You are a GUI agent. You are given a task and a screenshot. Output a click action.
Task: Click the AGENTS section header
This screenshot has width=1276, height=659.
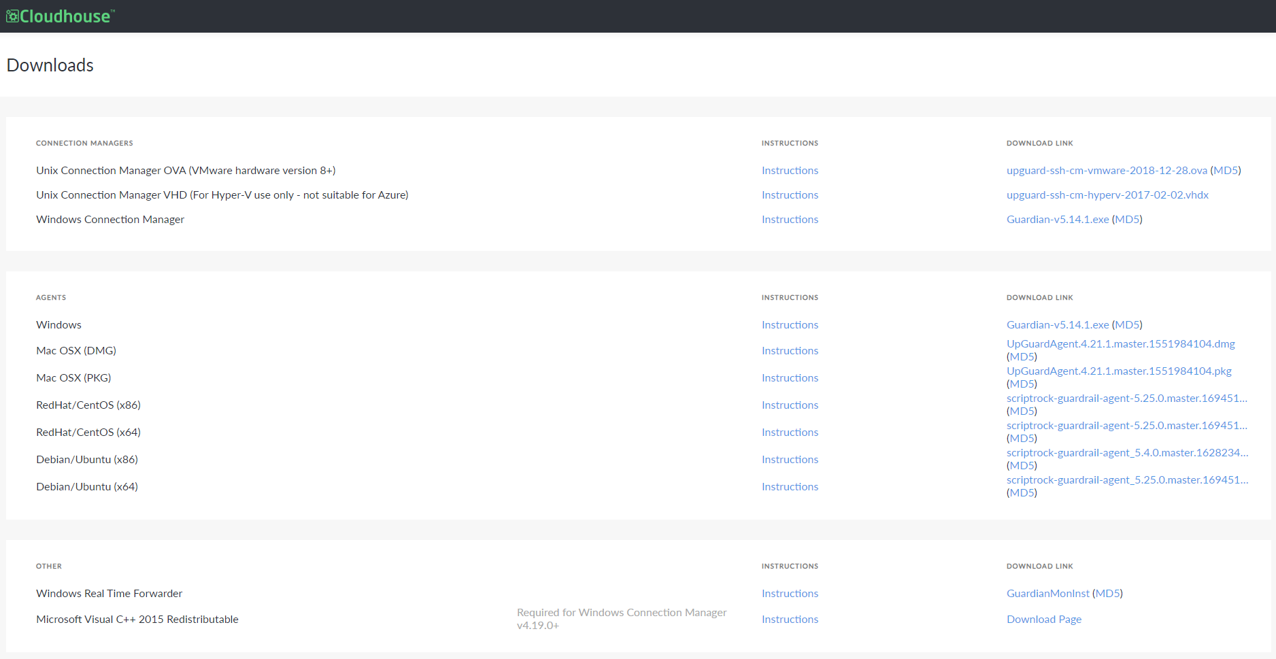51,298
